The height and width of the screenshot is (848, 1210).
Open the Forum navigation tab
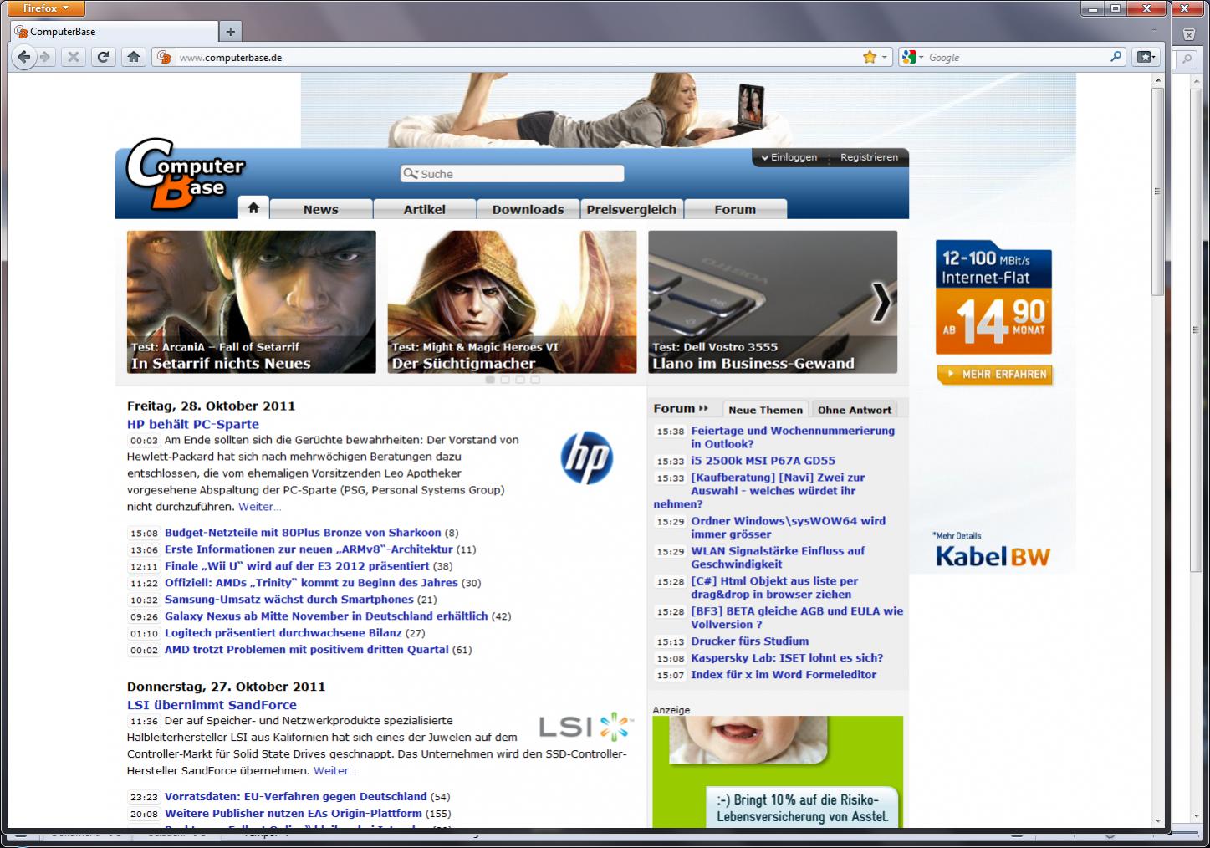(735, 209)
